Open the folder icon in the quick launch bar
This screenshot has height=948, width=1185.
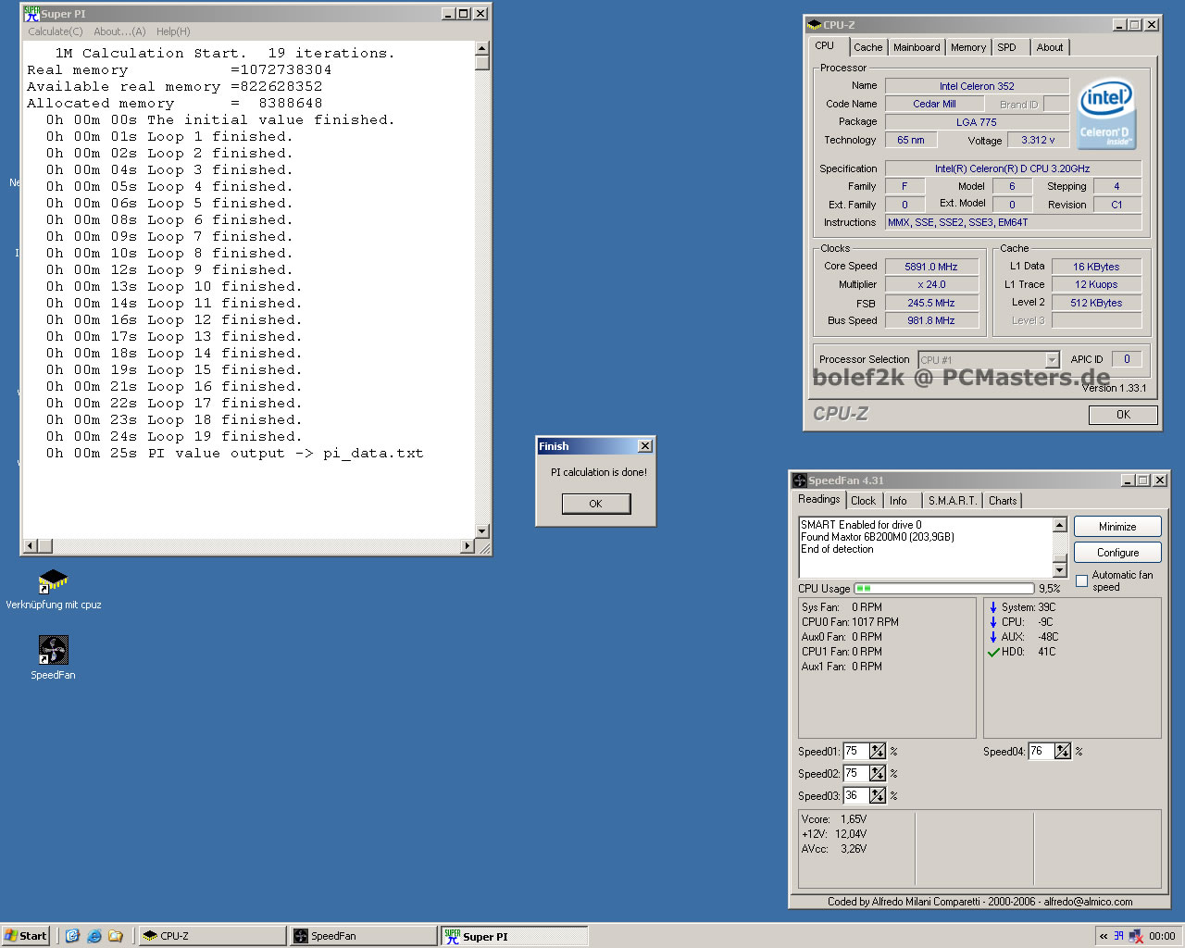tap(116, 936)
